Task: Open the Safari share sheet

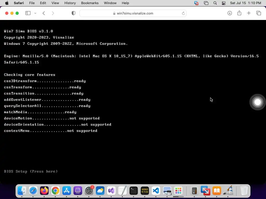Action: (x=239, y=13)
